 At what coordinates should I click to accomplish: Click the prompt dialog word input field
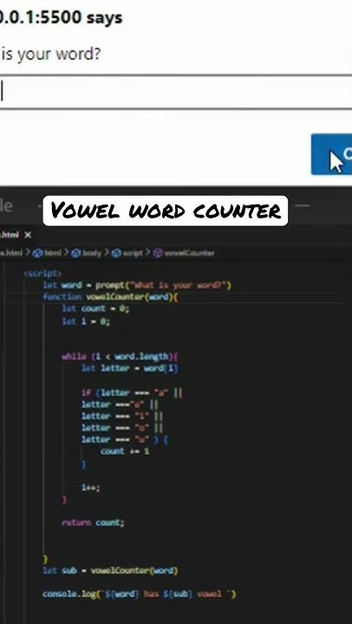click(176, 92)
